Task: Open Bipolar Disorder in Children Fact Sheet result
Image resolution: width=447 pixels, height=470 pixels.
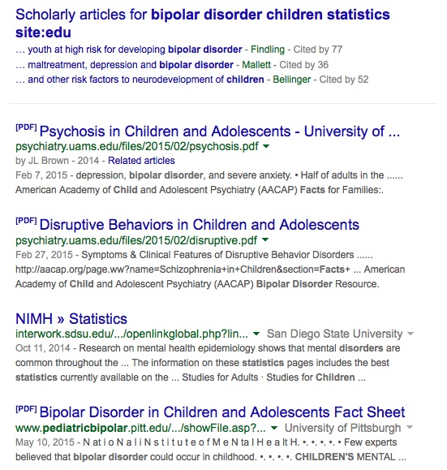Action: (x=222, y=412)
